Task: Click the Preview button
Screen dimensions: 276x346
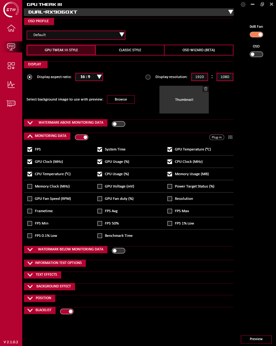Action: tap(256, 339)
